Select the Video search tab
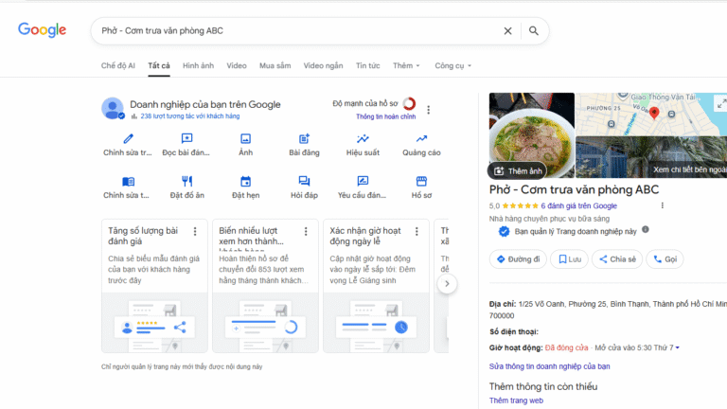Screen dimensions: 727x409 point(237,65)
